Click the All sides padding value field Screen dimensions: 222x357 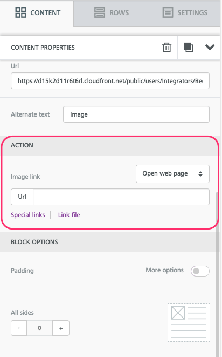pyautogui.click(x=39, y=328)
